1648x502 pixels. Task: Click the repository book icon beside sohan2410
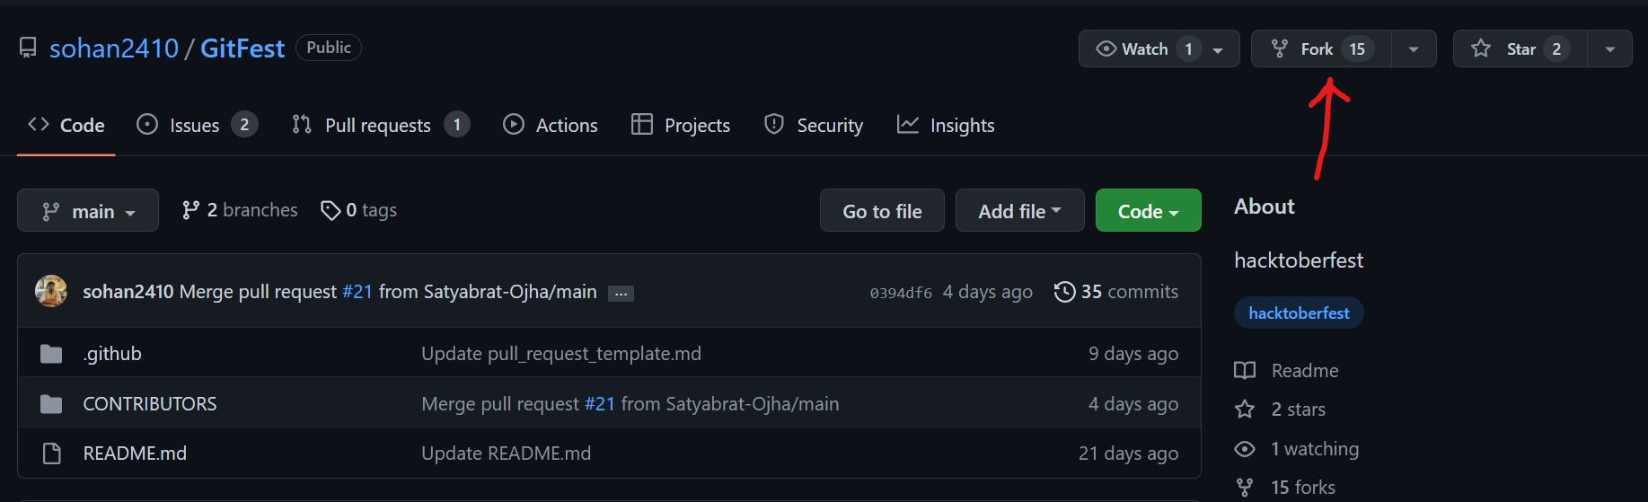click(28, 48)
